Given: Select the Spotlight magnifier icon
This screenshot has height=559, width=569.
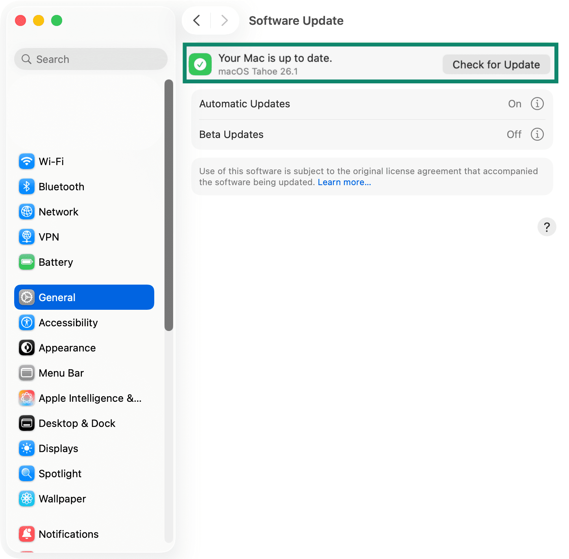Looking at the screenshot, I should coord(26,473).
